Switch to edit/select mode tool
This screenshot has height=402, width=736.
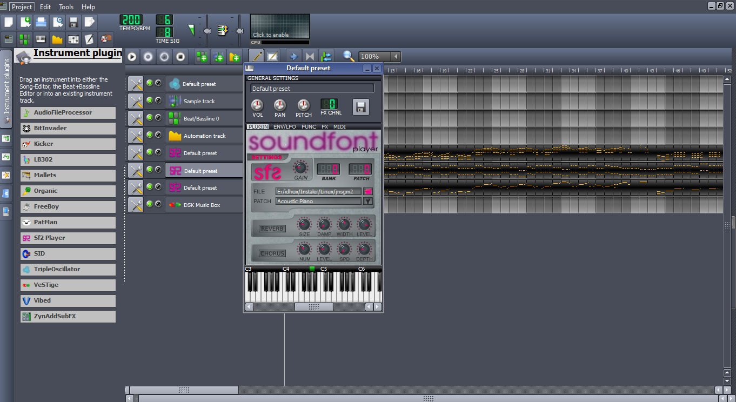[272, 56]
